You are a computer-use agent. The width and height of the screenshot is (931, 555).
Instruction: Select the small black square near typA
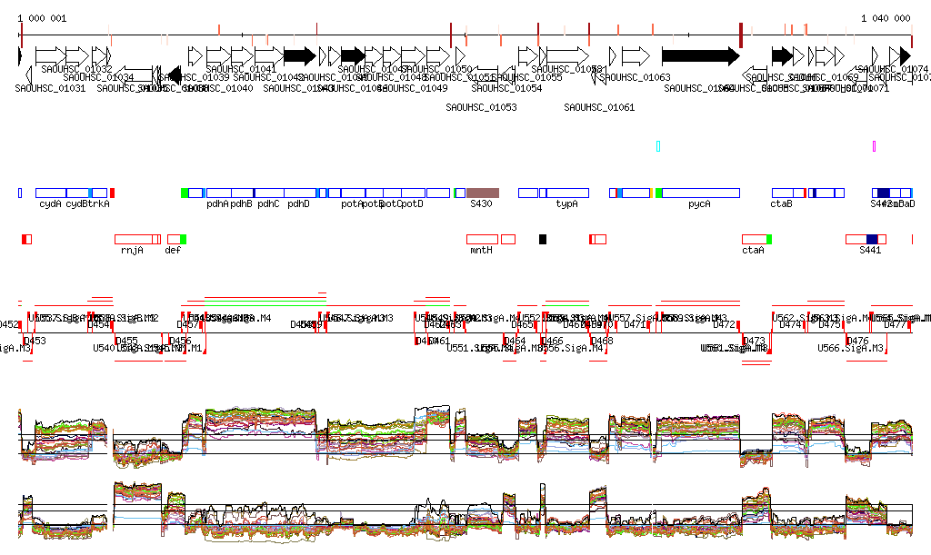(543, 239)
